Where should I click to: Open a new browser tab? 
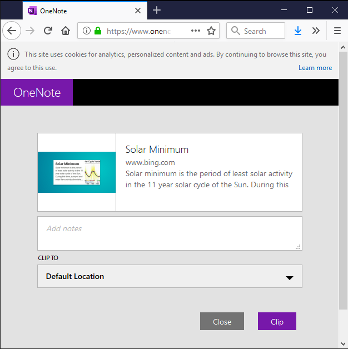[157, 10]
